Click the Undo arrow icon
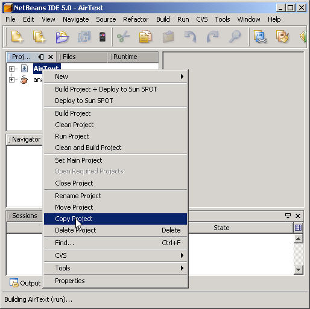This screenshot has width=310, height=309. coord(190,37)
